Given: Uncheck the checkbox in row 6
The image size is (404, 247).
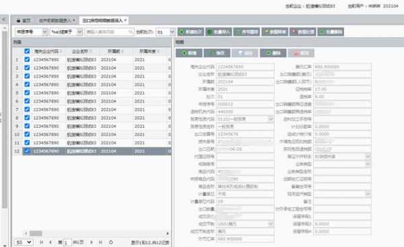Looking at the screenshot, I should [x=27, y=101].
